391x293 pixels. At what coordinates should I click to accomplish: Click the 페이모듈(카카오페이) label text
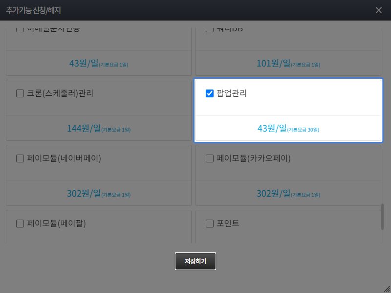(254, 158)
